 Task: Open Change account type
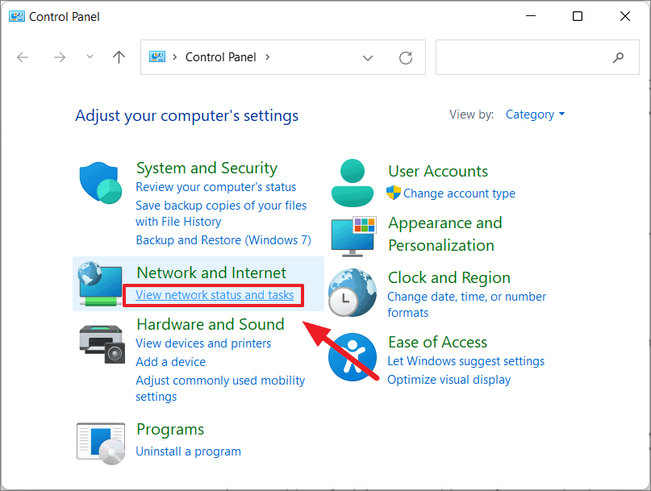458,193
